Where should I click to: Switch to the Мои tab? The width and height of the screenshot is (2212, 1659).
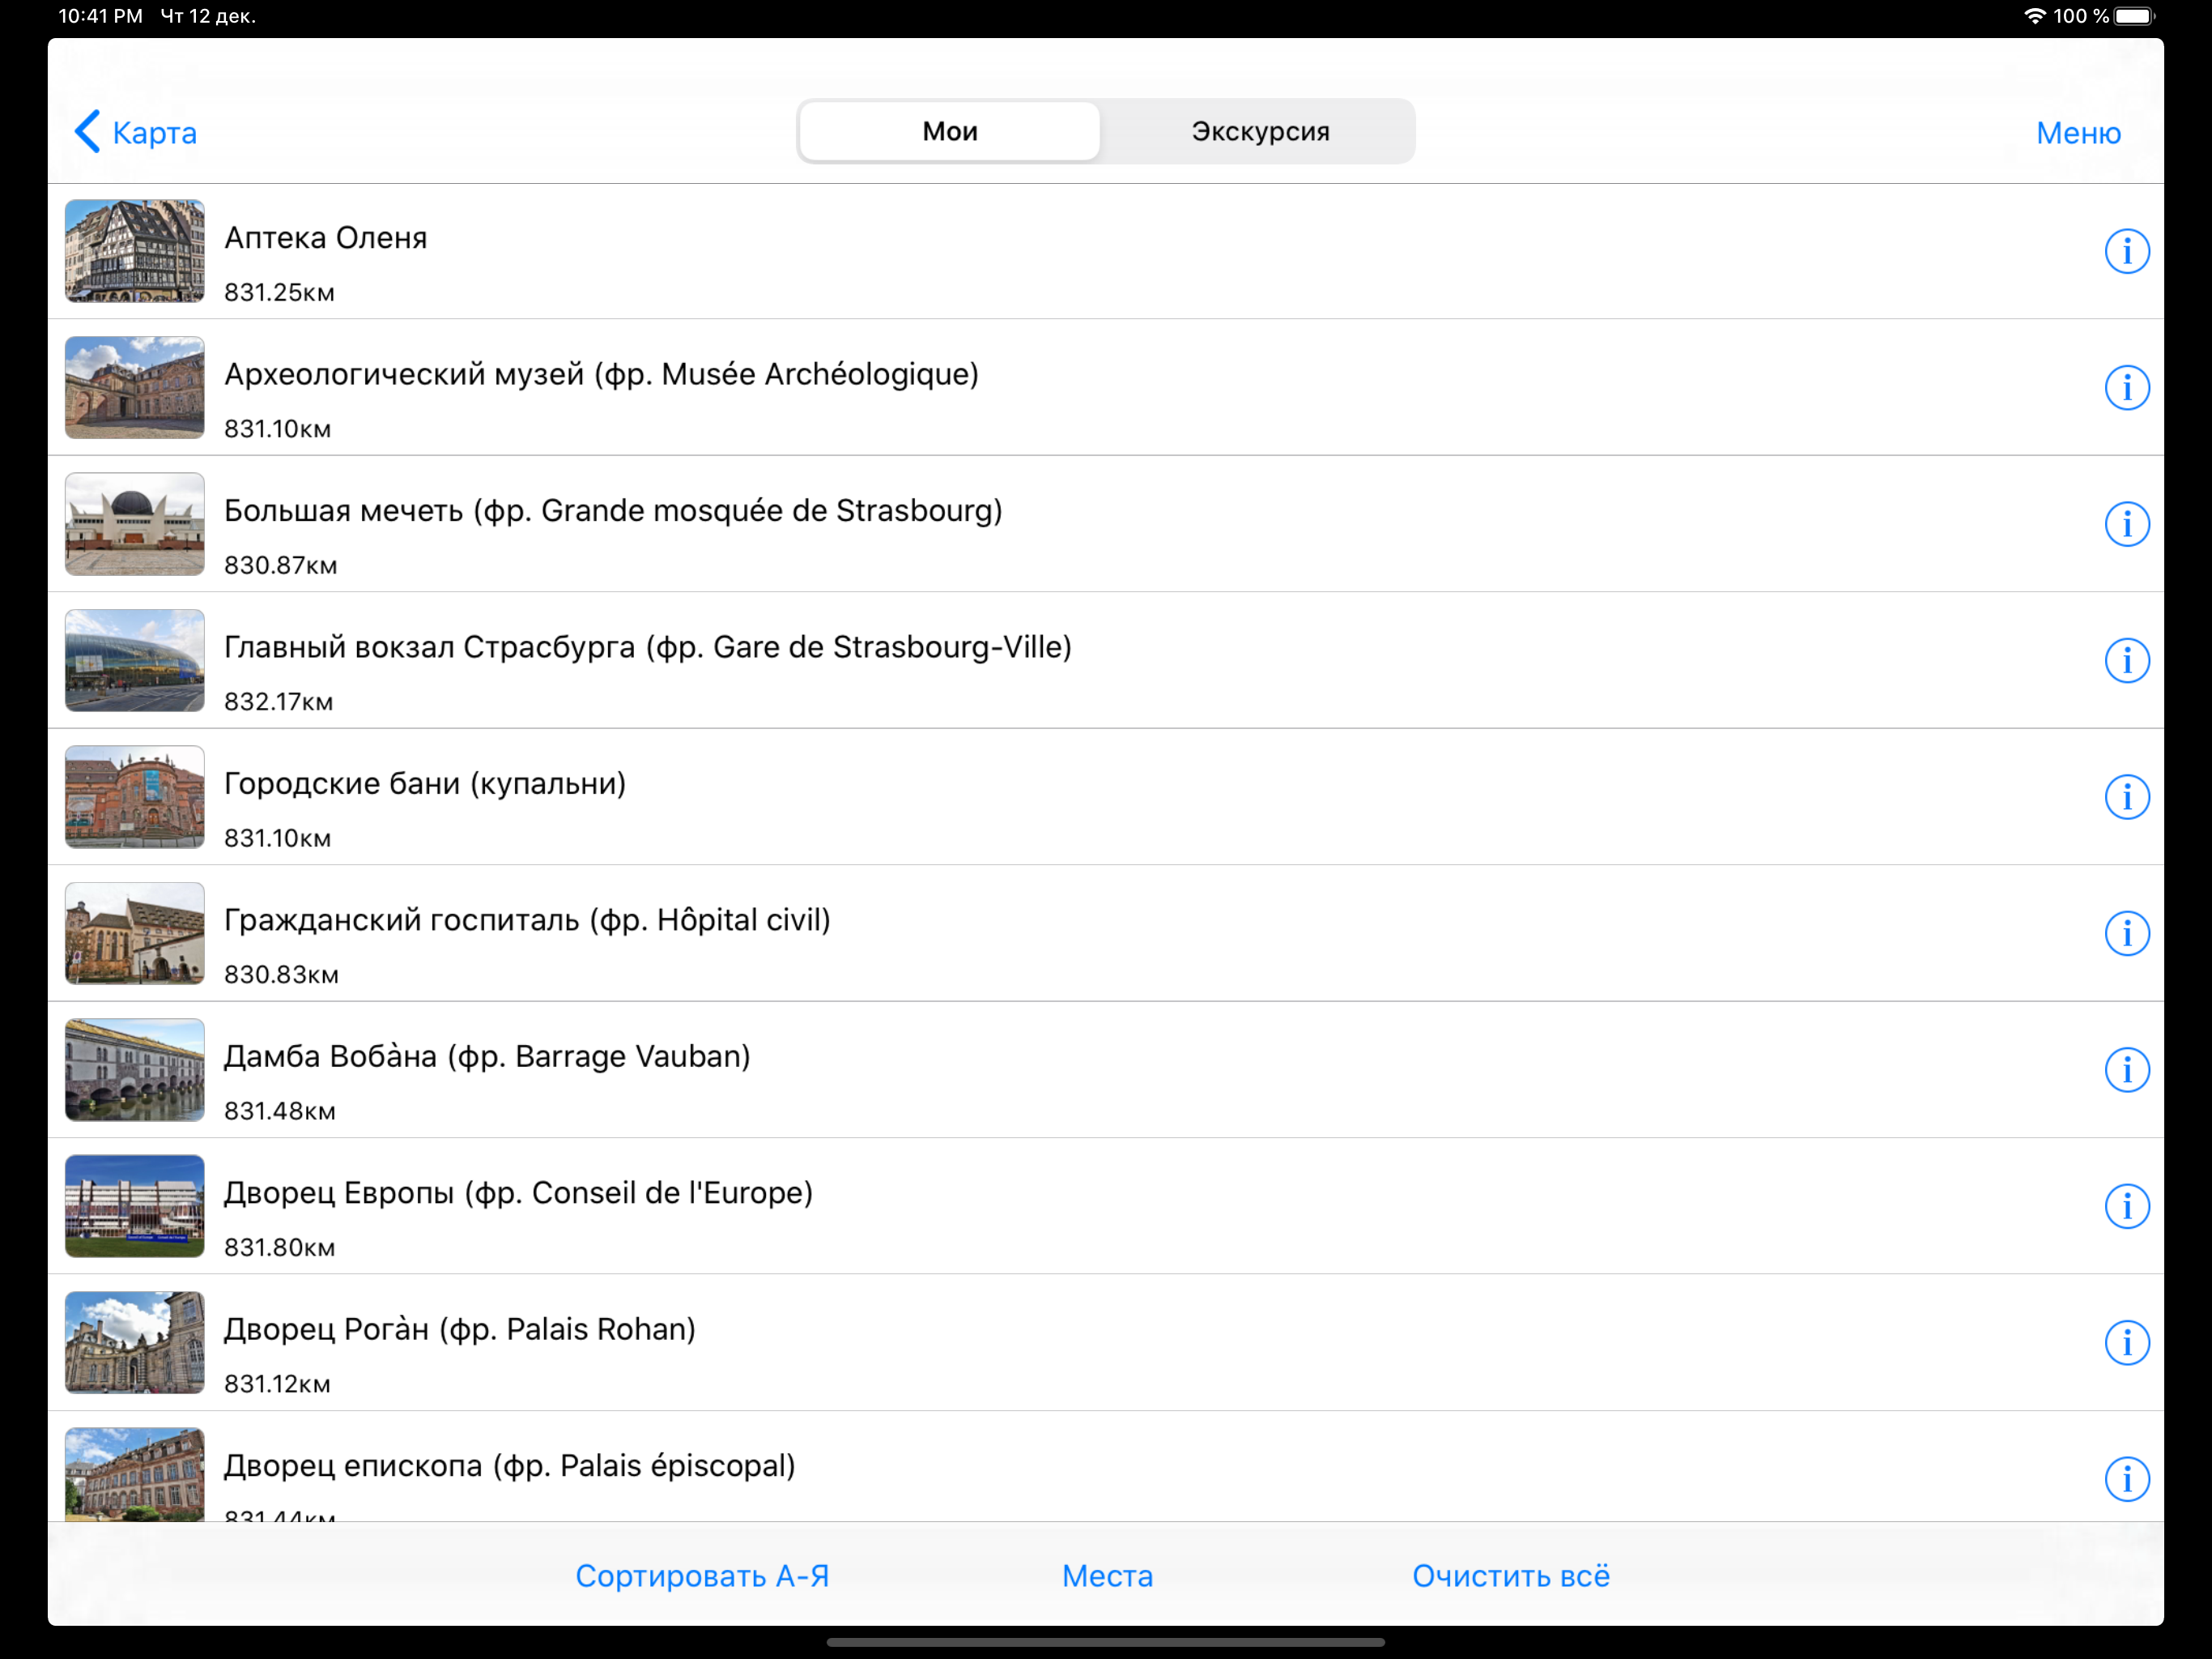click(x=949, y=131)
